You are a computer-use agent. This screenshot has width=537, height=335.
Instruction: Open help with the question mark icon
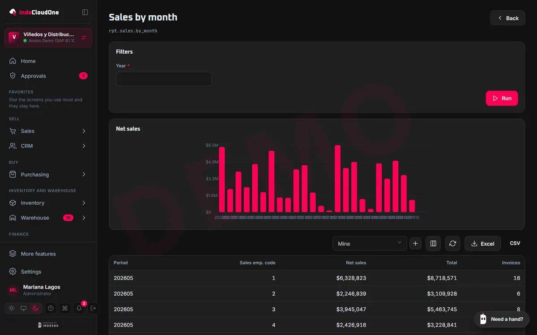point(51,308)
